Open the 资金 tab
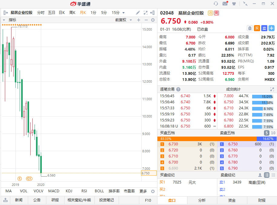The image size is (277, 205). click(232, 200)
